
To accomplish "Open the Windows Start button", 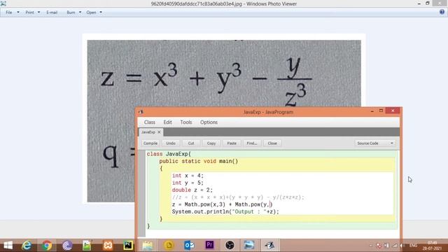I will 8,246.
